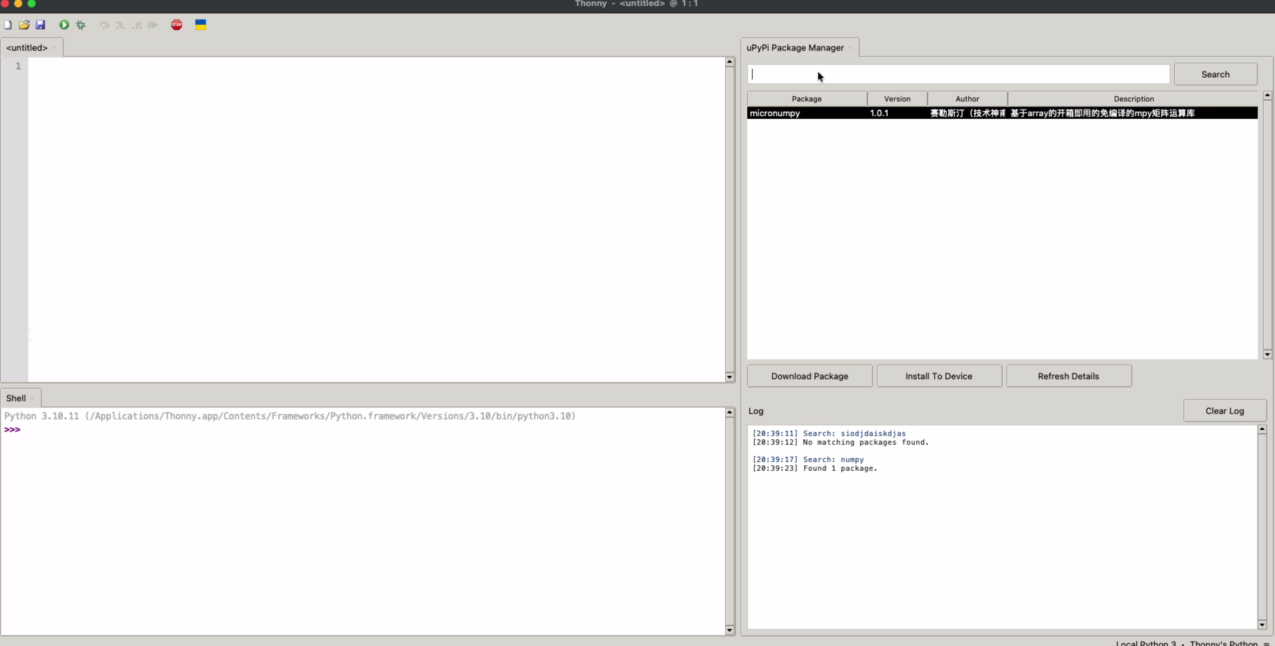Sort results by the Package column header

(x=806, y=99)
